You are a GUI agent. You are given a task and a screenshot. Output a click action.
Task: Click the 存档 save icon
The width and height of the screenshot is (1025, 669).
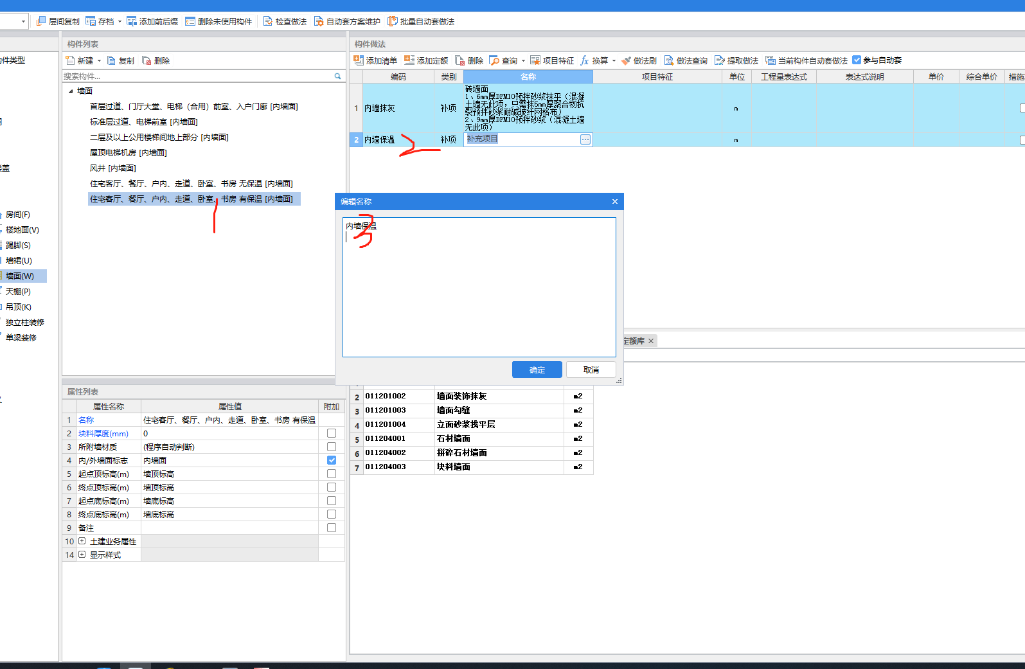coord(91,21)
